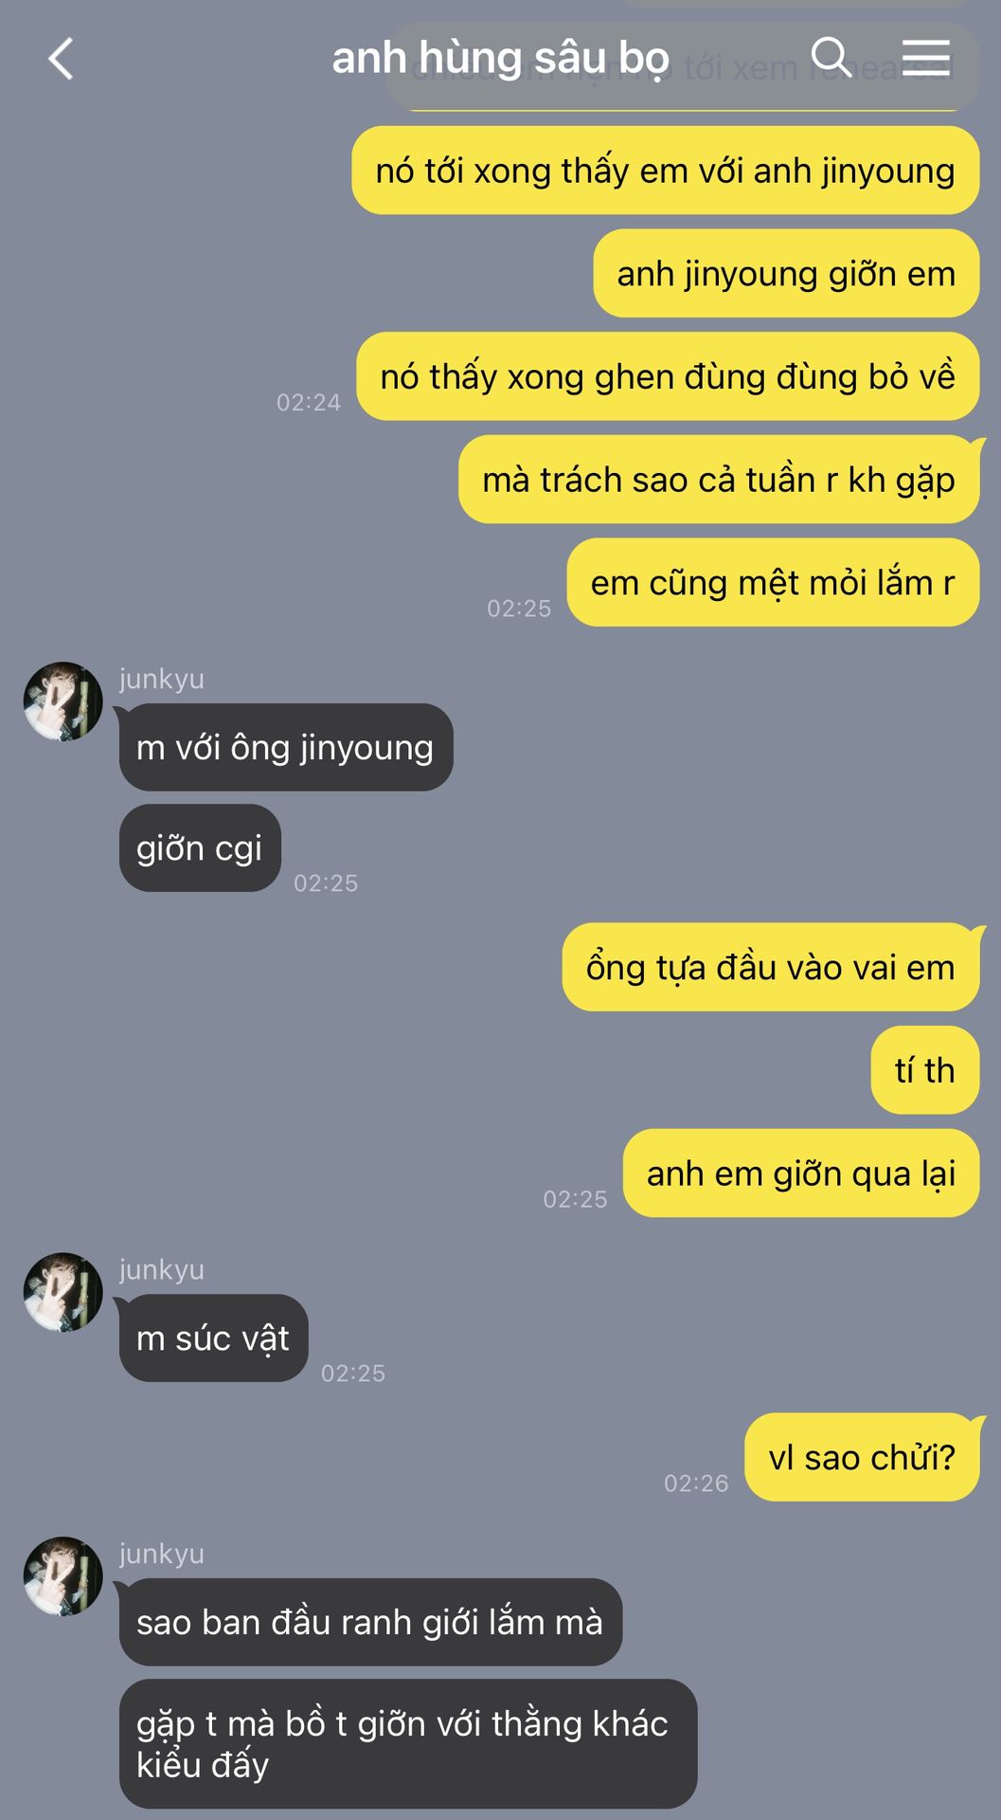The height and width of the screenshot is (1820, 1001).
Task: Tap junkyu's avatar beside 'sao ban đầu ranh giới'
Action: pos(63,1576)
